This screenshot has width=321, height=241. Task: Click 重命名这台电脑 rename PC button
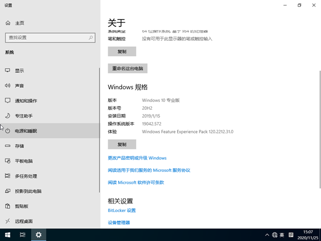[x=127, y=69]
